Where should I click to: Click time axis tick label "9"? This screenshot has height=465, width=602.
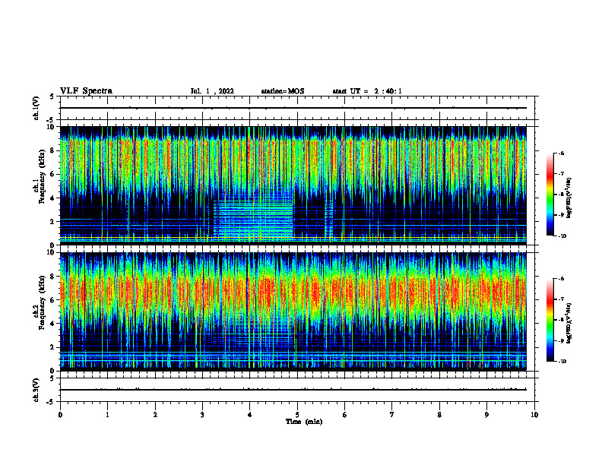(x=486, y=415)
